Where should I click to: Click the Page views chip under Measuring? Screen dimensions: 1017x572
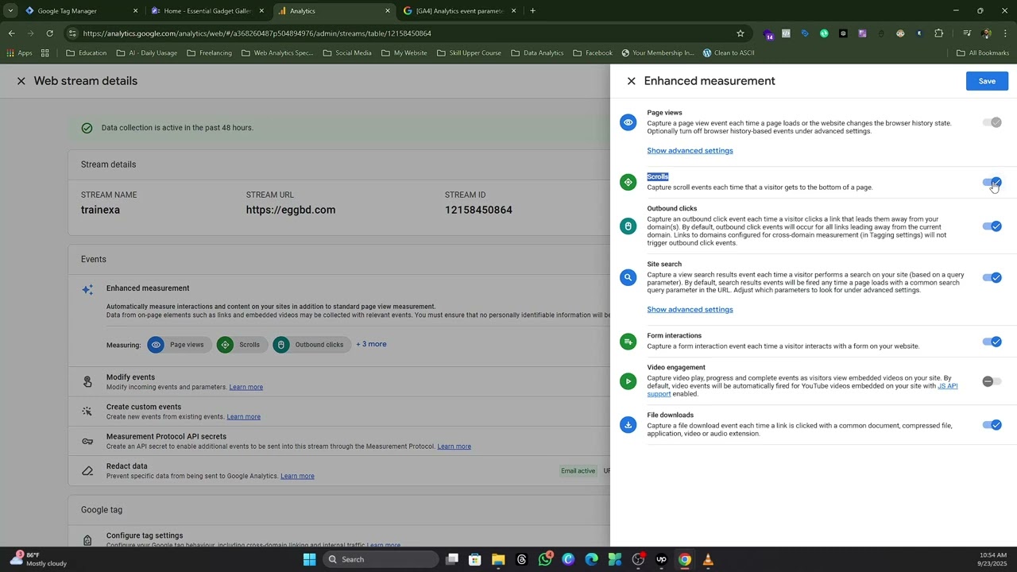[178, 345]
